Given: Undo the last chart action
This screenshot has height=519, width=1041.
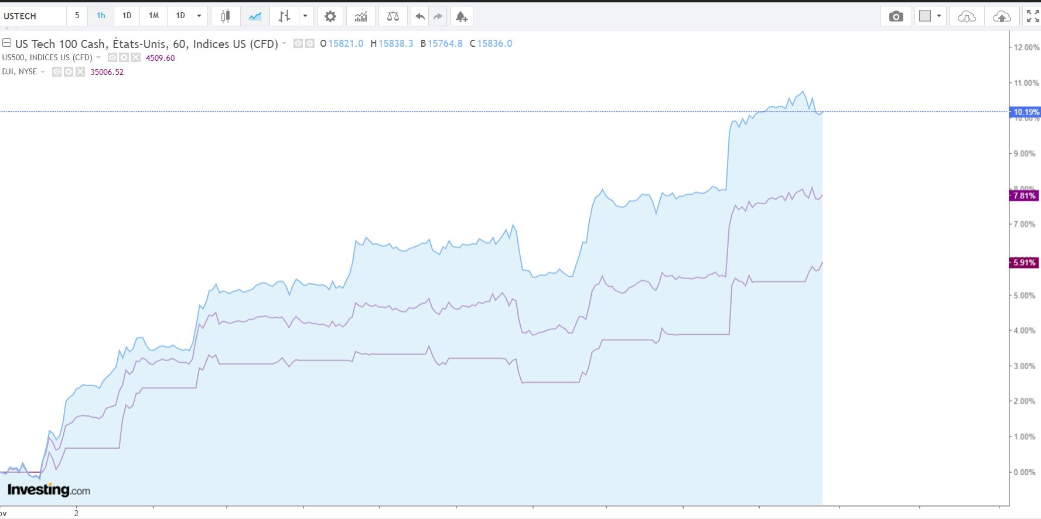Looking at the screenshot, I should click(419, 16).
